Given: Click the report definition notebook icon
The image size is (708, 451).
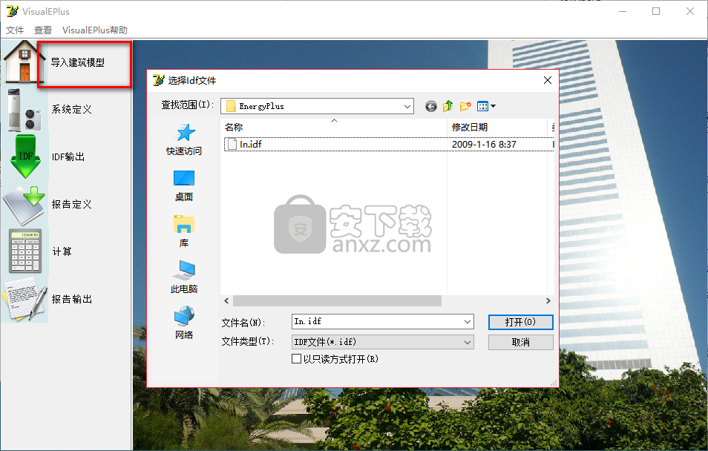Looking at the screenshot, I should pyautogui.click(x=24, y=205).
